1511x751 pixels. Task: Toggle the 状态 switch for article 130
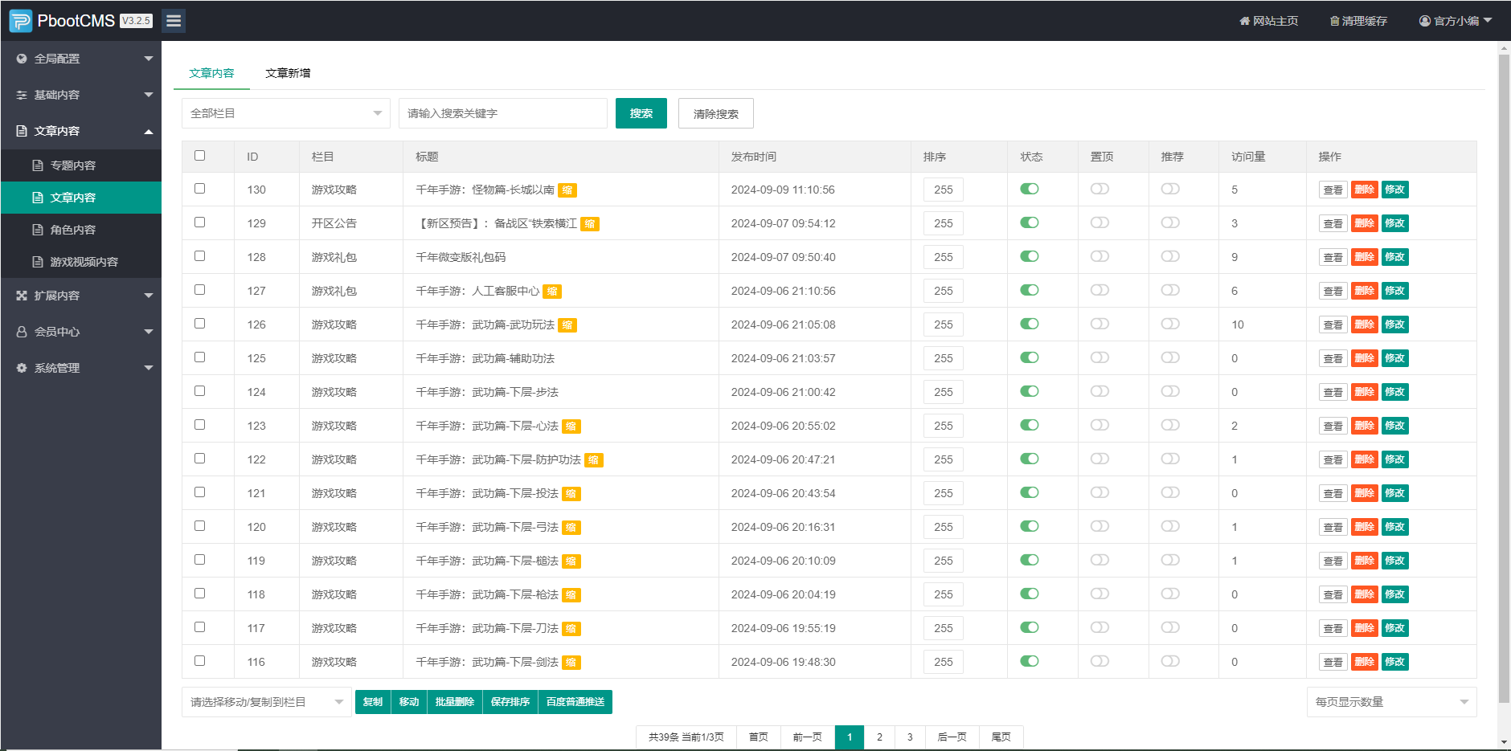pos(1030,189)
